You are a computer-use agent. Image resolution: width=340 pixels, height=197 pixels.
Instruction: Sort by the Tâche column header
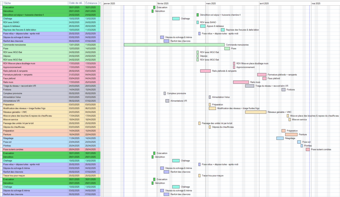[x=35, y=3]
